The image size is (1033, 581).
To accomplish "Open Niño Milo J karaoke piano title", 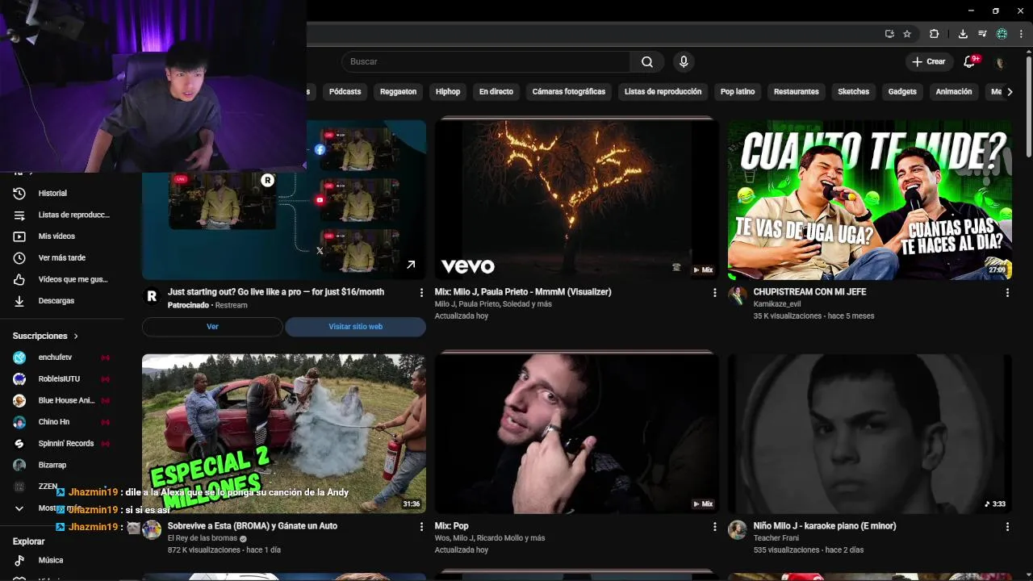I will [x=825, y=526].
